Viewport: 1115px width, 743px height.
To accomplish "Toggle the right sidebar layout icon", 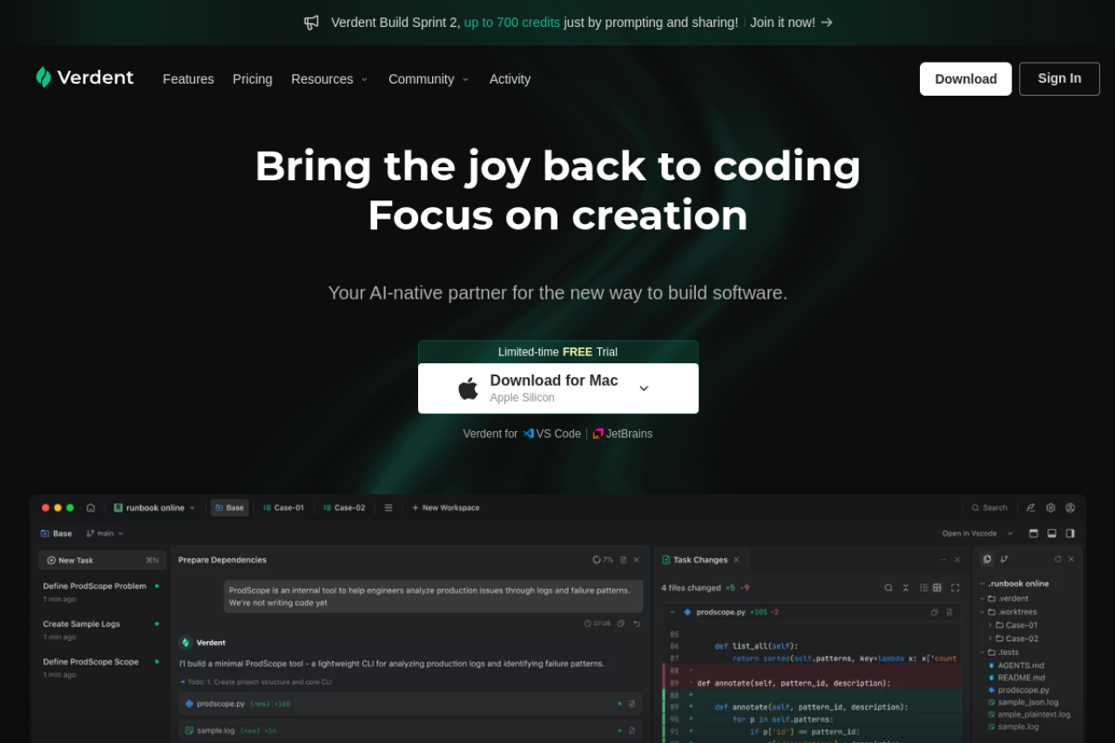I will tap(1070, 533).
